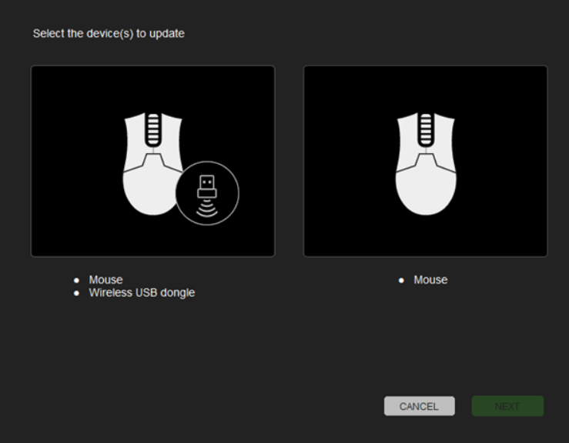The image size is (569, 443).
Task: Click the scroll wheel on the right mouse illustration
Action: (x=425, y=128)
